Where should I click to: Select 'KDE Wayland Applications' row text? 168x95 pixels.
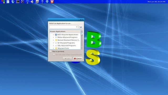(x=68, y=35)
